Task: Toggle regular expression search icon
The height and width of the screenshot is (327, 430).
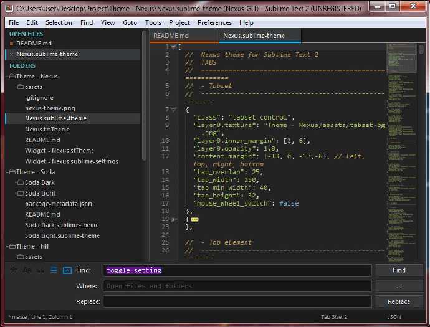Action: [14, 270]
